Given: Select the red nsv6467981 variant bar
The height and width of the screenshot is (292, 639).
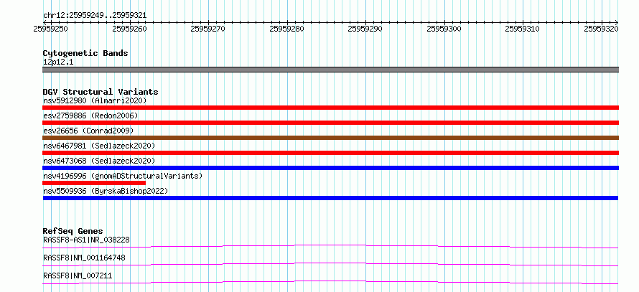Looking at the screenshot, I should pos(330,153).
